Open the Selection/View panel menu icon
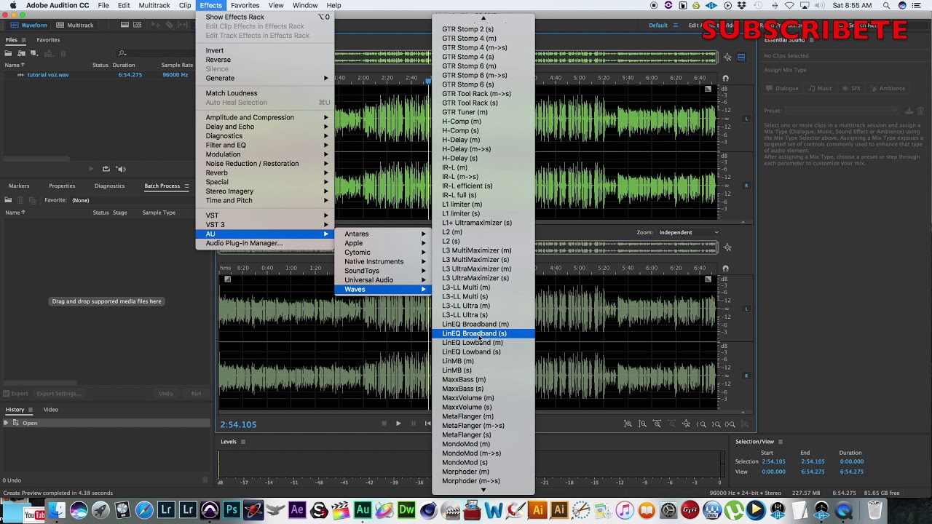 (780, 442)
